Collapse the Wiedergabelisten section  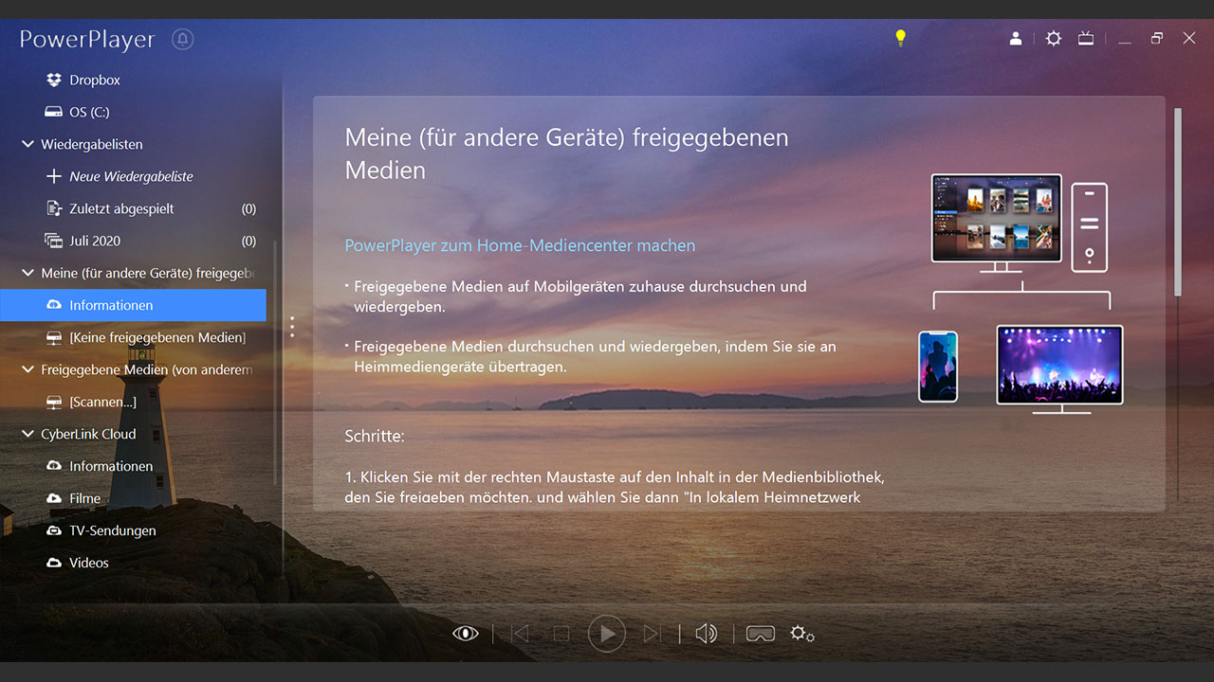[x=28, y=145]
